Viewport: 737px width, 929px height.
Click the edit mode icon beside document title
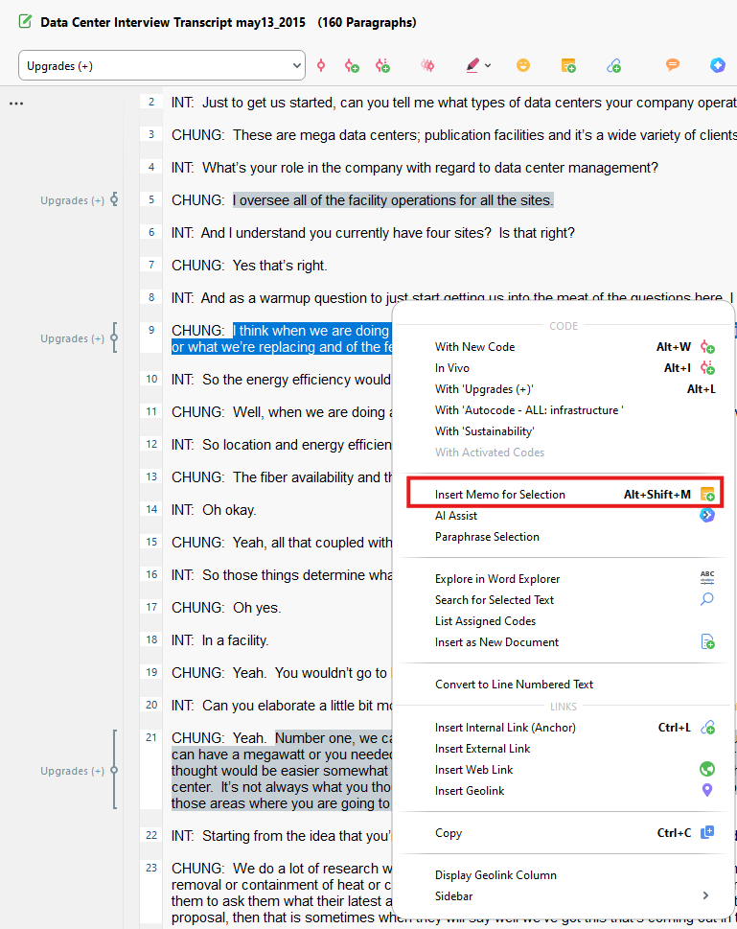[x=25, y=22]
